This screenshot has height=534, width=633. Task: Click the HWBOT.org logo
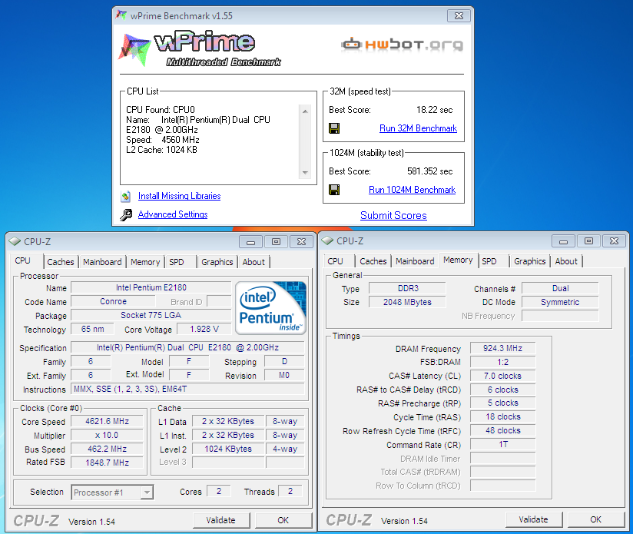pyautogui.click(x=402, y=44)
